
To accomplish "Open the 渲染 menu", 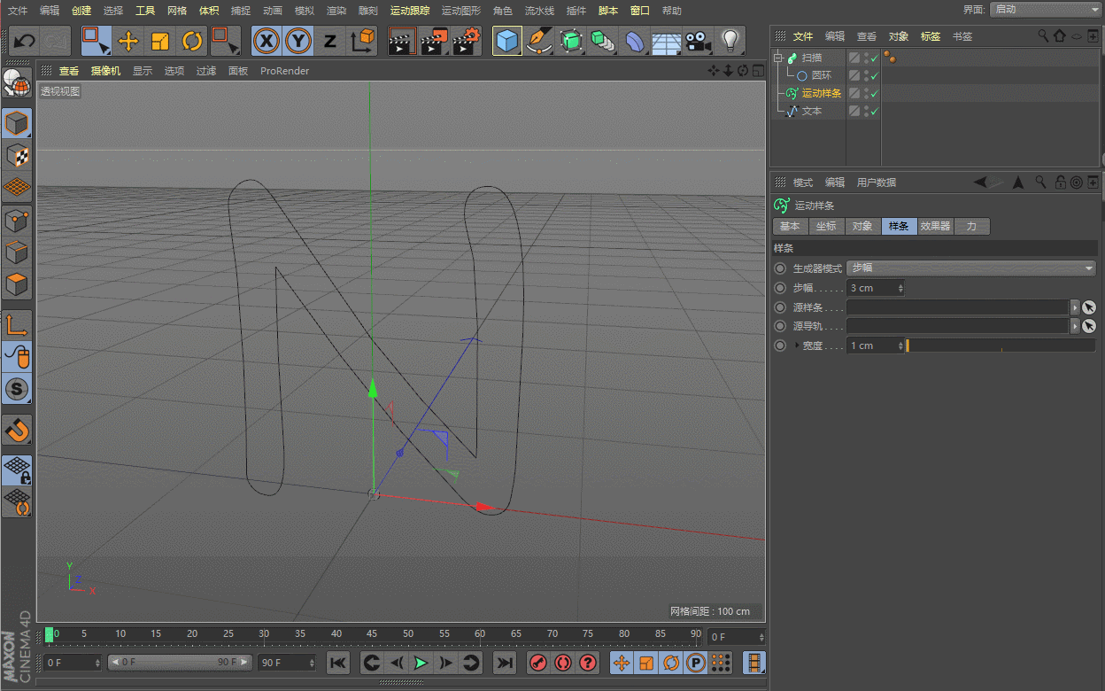I will [x=336, y=11].
